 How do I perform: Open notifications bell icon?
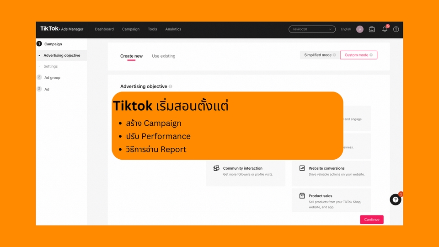[x=385, y=29]
